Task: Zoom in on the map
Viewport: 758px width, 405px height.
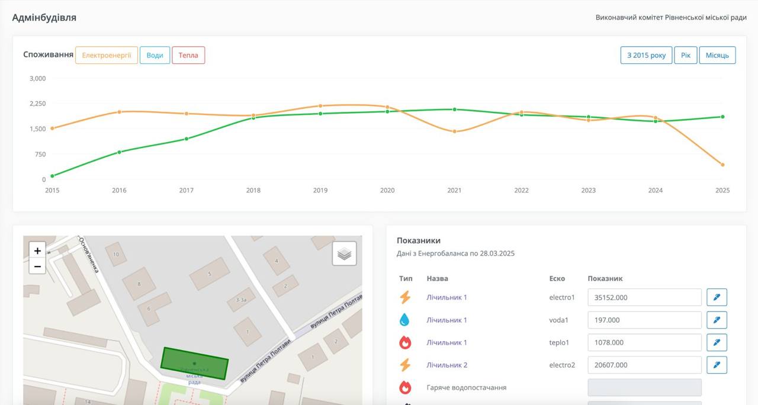Action: pos(37,250)
